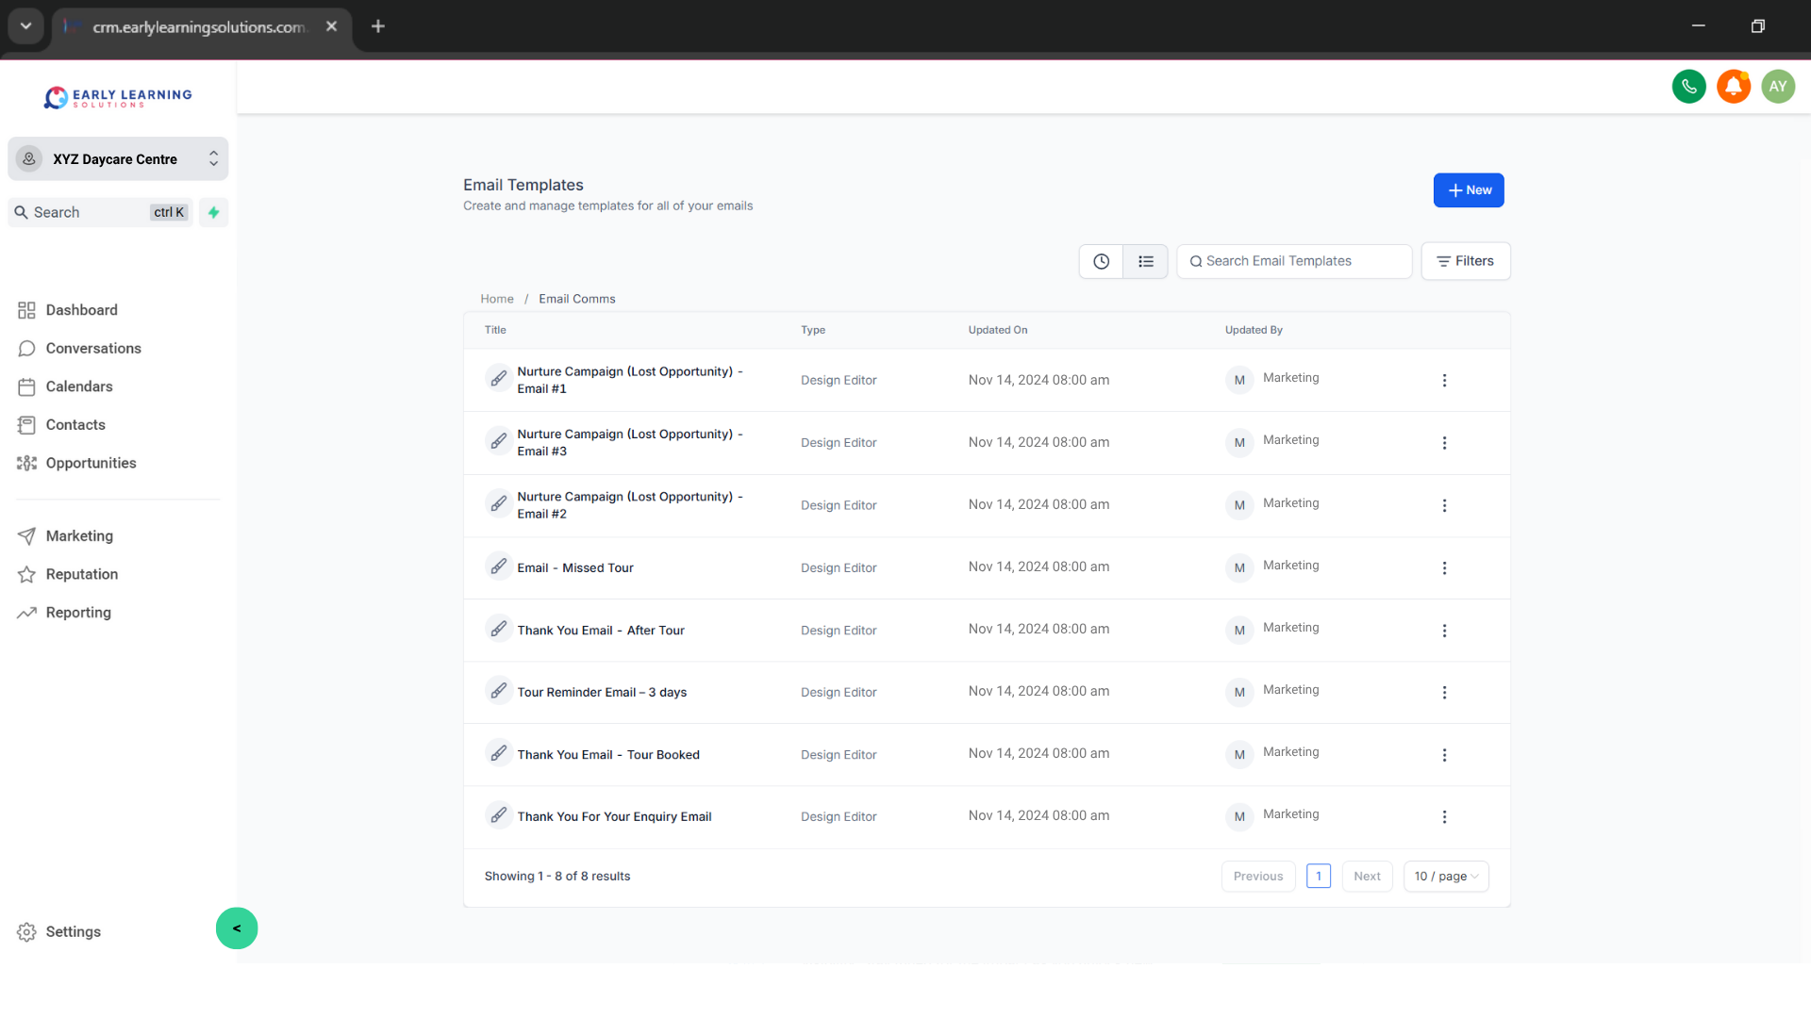Click the pencil icon for Email - Missed Tour
Image resolution: width=1811 pixels, height=1018 pixels.
(499, 566)
